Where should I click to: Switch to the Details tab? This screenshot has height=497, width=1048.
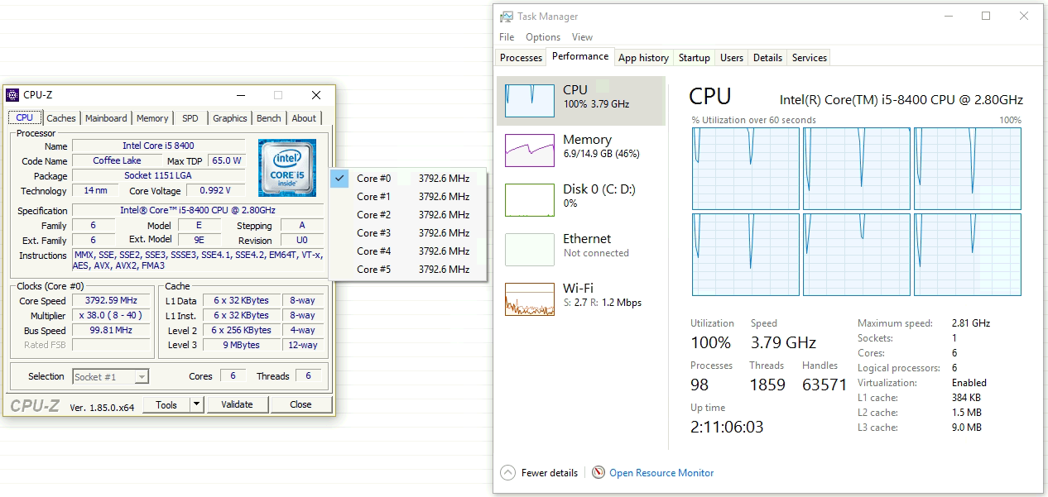(767, 58)
